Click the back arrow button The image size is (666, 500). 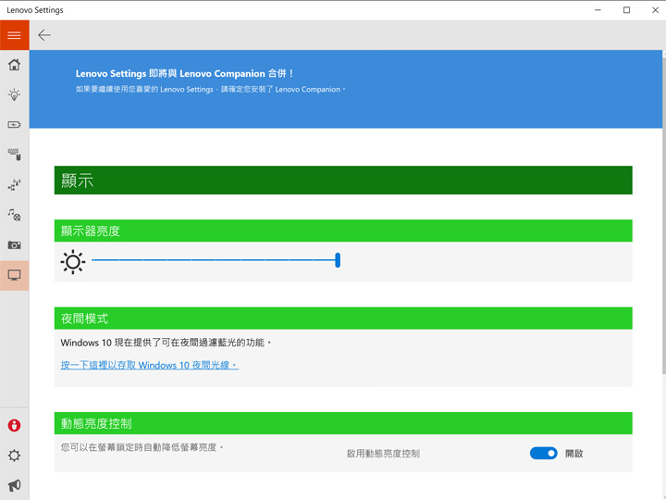[x=44, y=35]
